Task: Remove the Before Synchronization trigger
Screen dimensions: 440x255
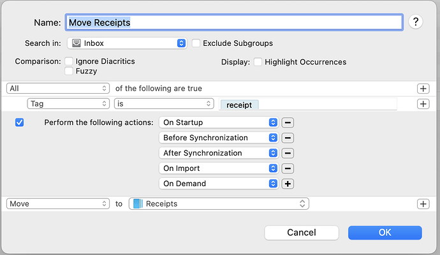Action: 288,138
